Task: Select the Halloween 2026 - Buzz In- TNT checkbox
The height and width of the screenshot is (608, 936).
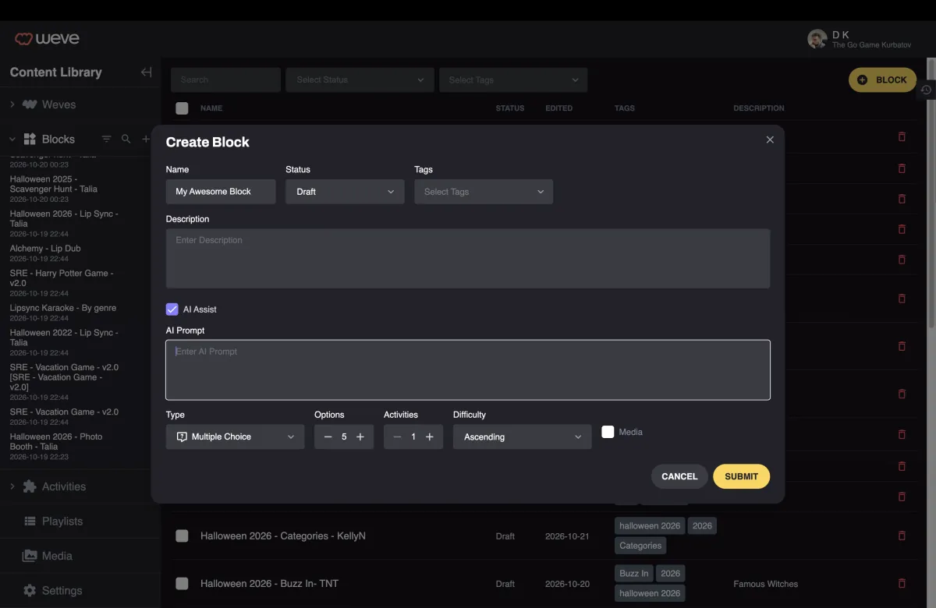Action: coord(182,583)
